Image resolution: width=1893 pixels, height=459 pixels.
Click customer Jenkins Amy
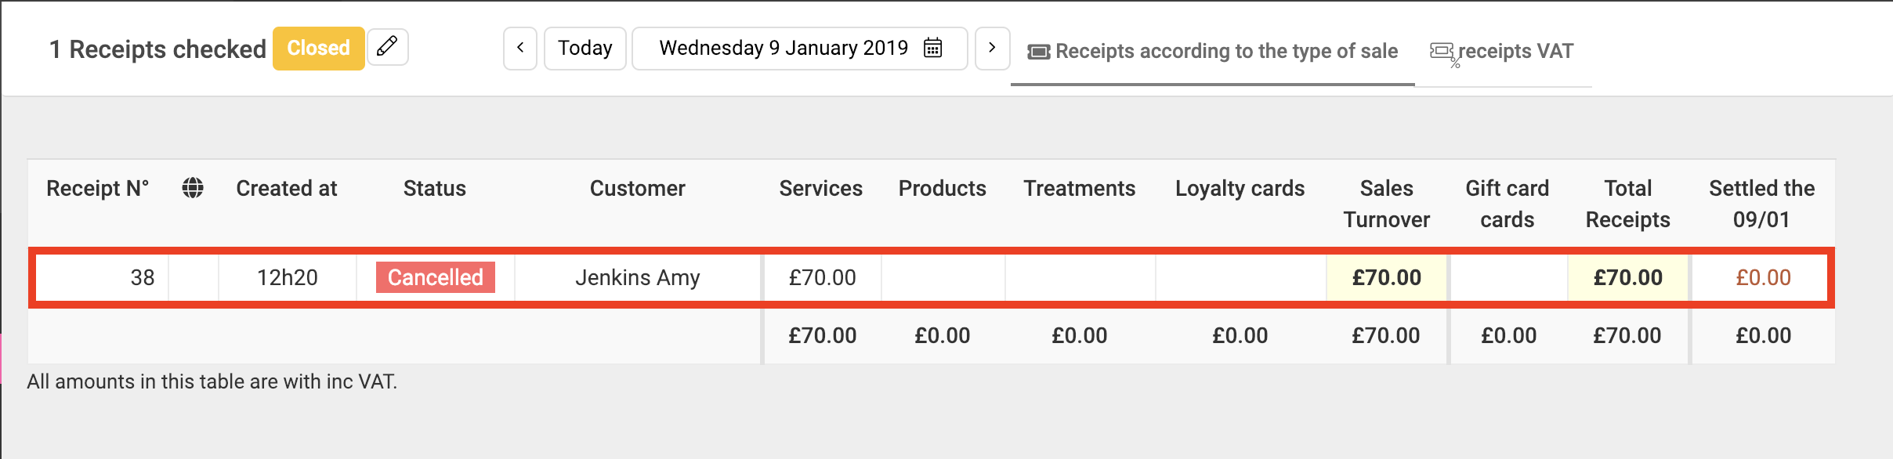pyautogui.click(x=638, y=277)
